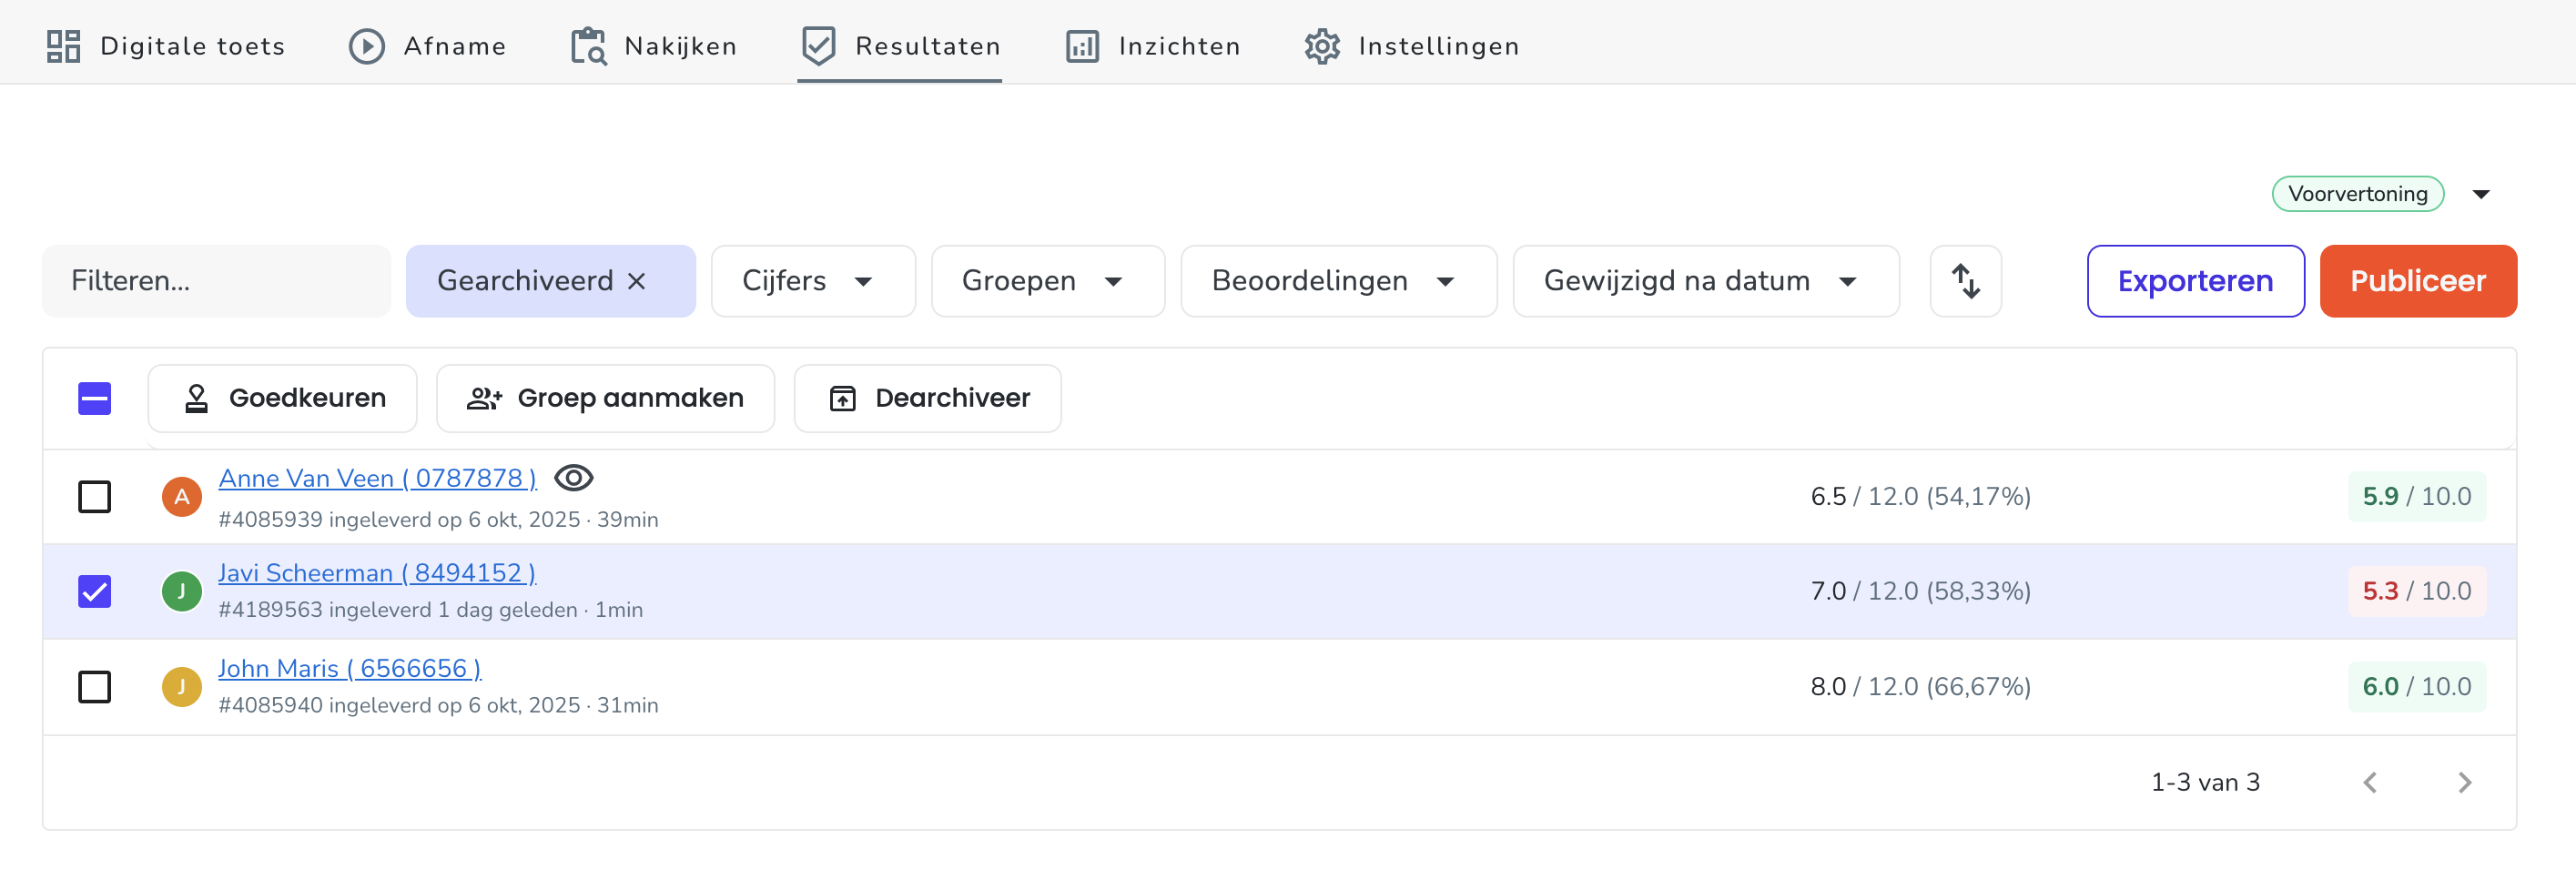Open the John Maris (6566656) link
2576x879 pixels.
tap(350, 668)
